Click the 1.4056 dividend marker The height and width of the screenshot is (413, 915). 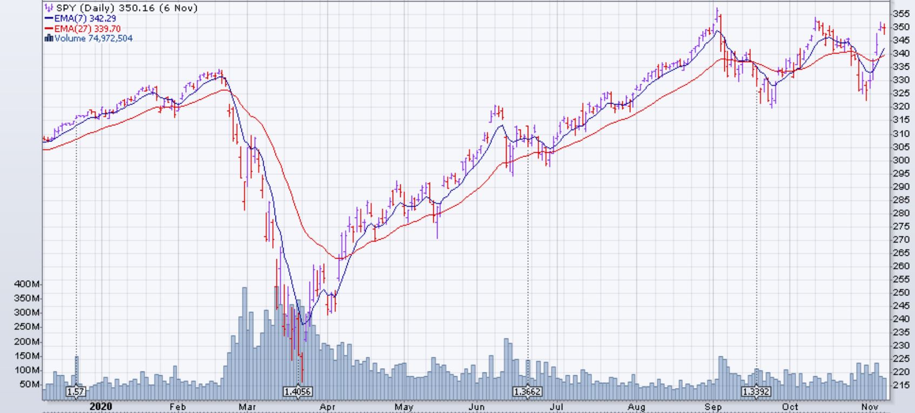[298, 391]
